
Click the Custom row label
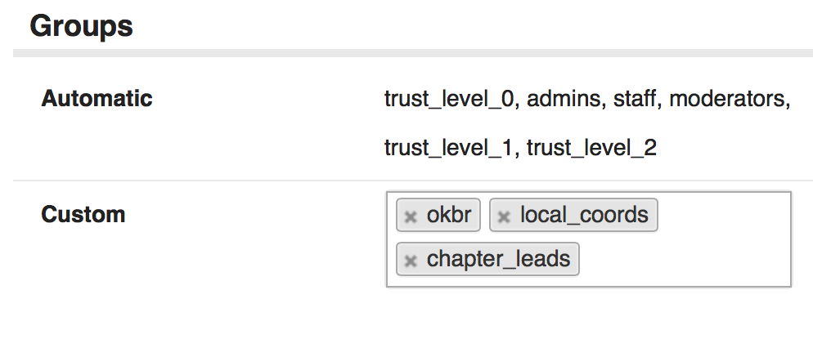[83, 215]
